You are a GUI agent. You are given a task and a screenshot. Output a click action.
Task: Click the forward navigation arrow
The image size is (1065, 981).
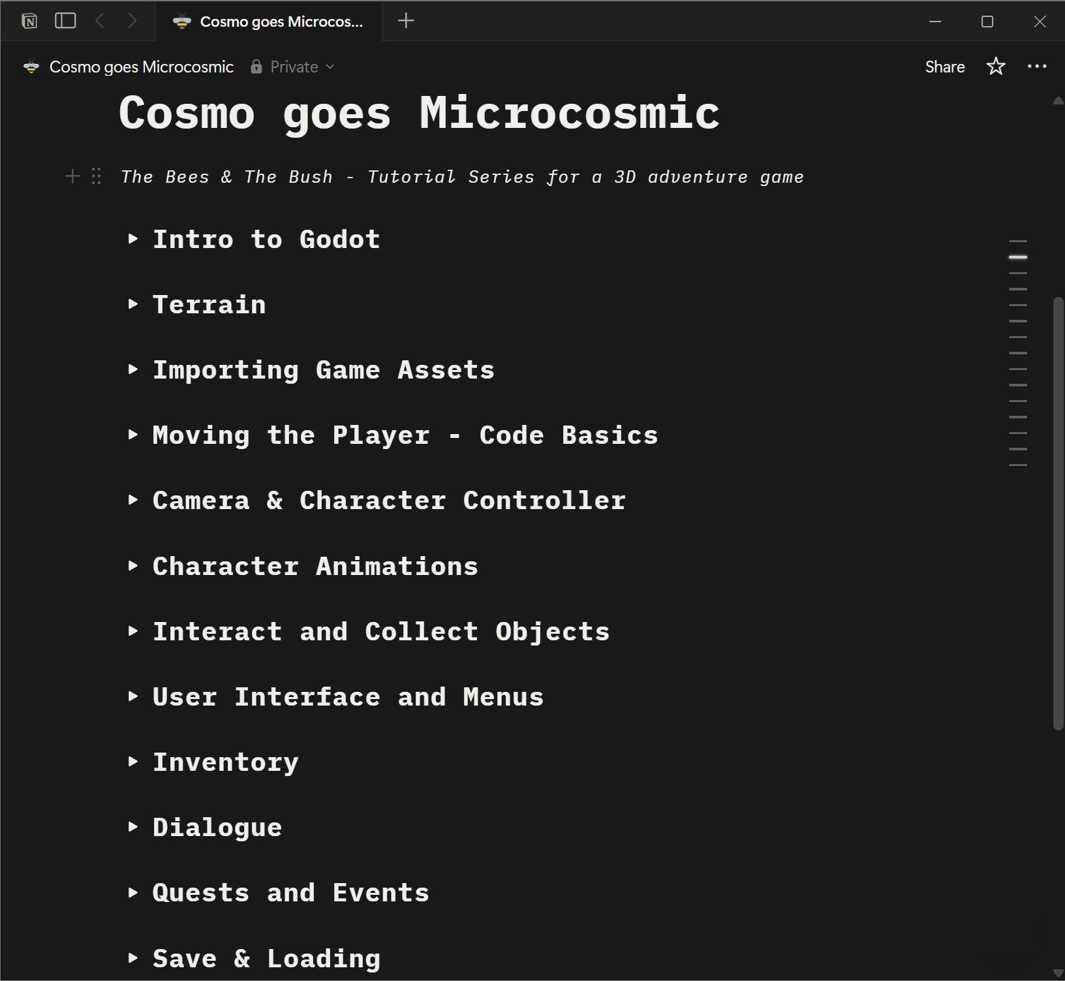coord(132,21)
